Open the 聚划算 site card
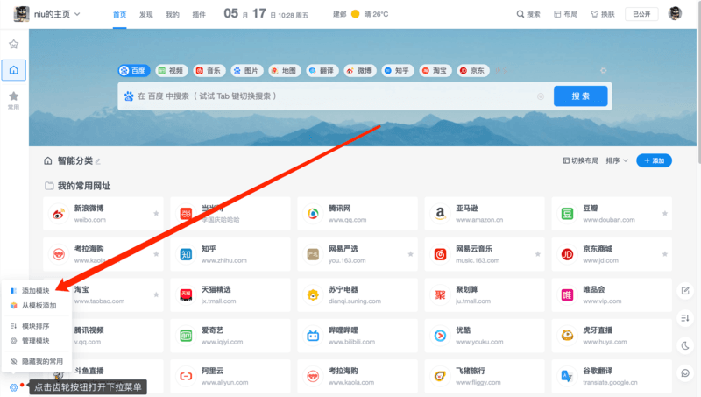The image size is (701, 397). [485, 295]
